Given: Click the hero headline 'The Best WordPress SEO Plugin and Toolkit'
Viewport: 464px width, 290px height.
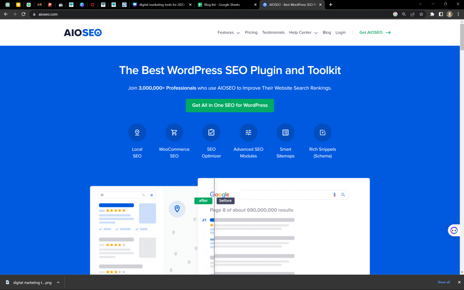Looking at the screenshot, I should [230, 70].
